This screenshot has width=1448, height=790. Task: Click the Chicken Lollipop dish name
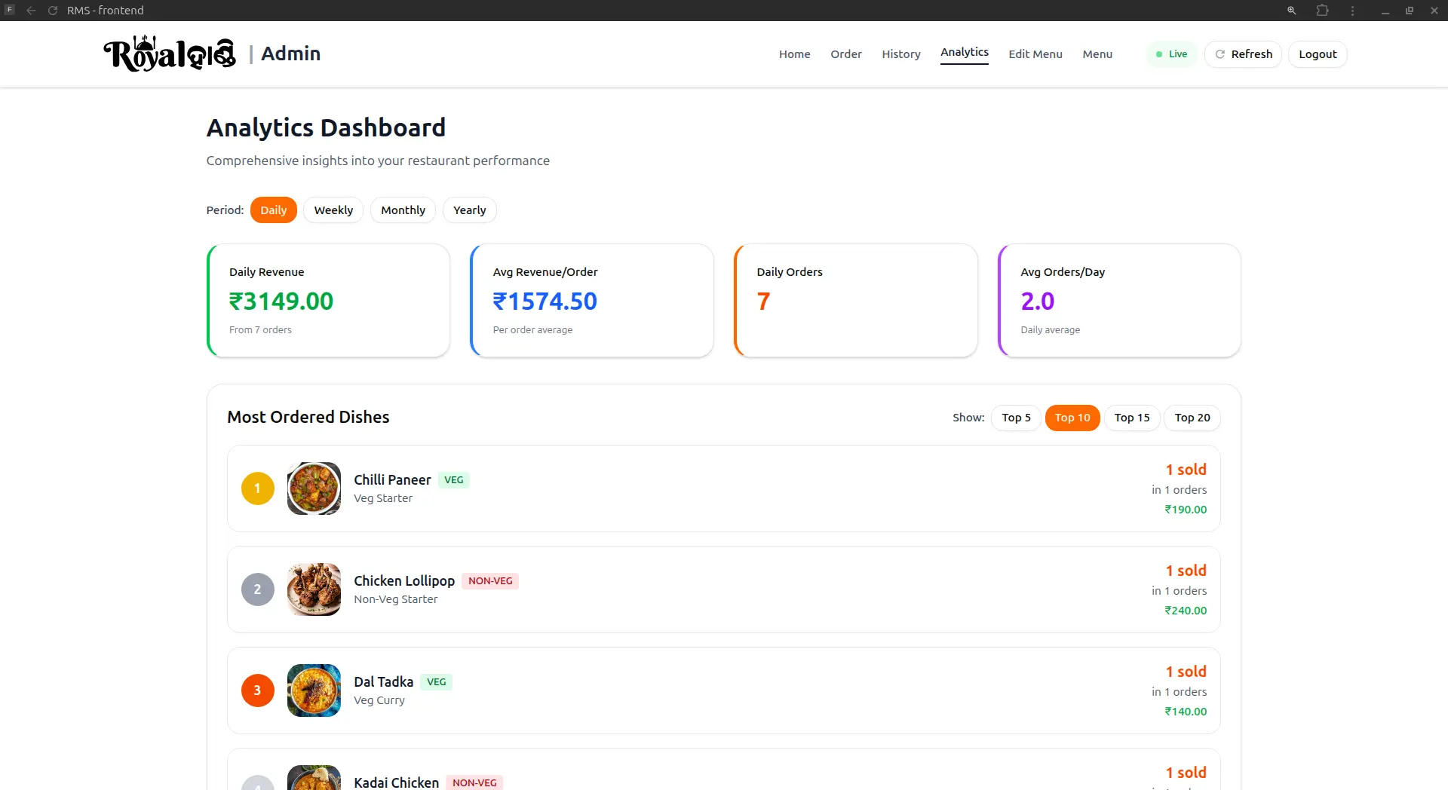click(404, 581)
